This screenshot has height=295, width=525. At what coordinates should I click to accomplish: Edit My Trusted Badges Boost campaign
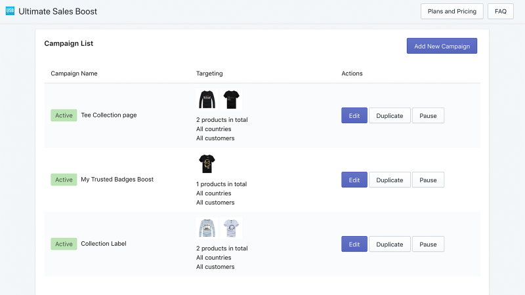point(354,180)
